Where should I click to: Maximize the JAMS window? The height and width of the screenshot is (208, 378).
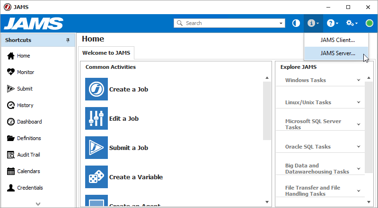coord(348,7)
